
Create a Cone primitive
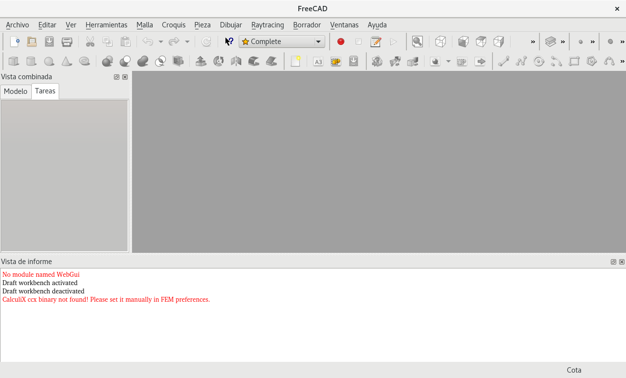click(67, 61)
